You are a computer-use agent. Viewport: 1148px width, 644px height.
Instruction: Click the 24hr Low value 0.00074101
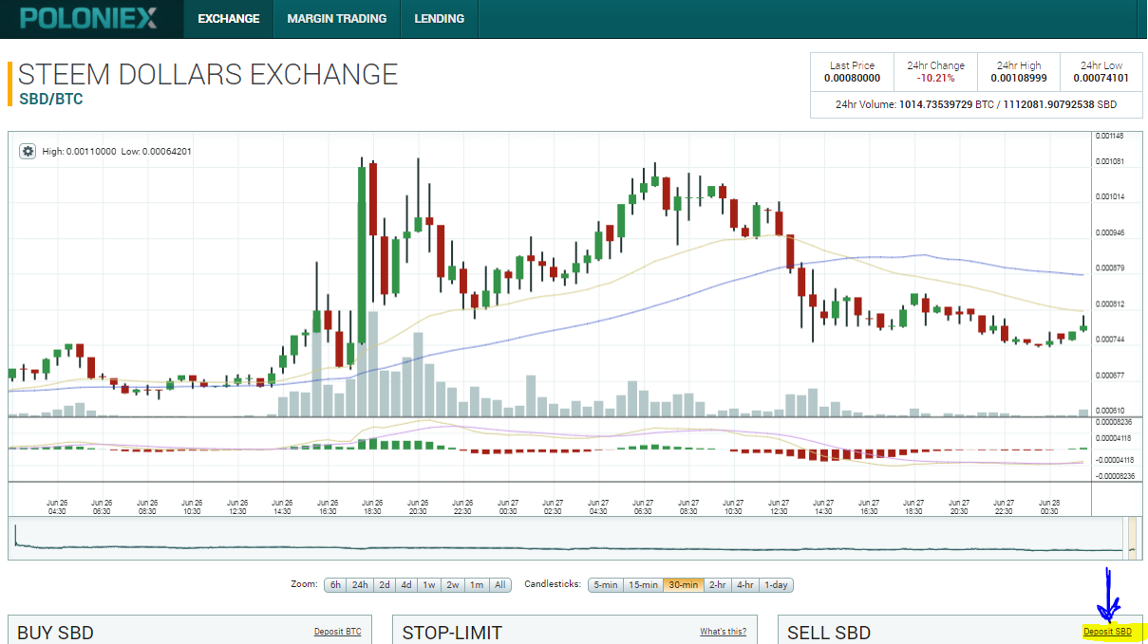click(1100, 79)
